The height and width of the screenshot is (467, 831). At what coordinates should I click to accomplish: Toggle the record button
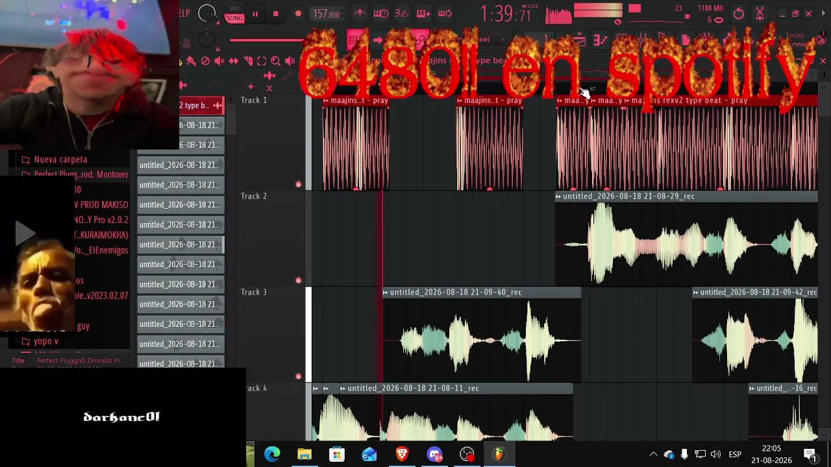298,14
